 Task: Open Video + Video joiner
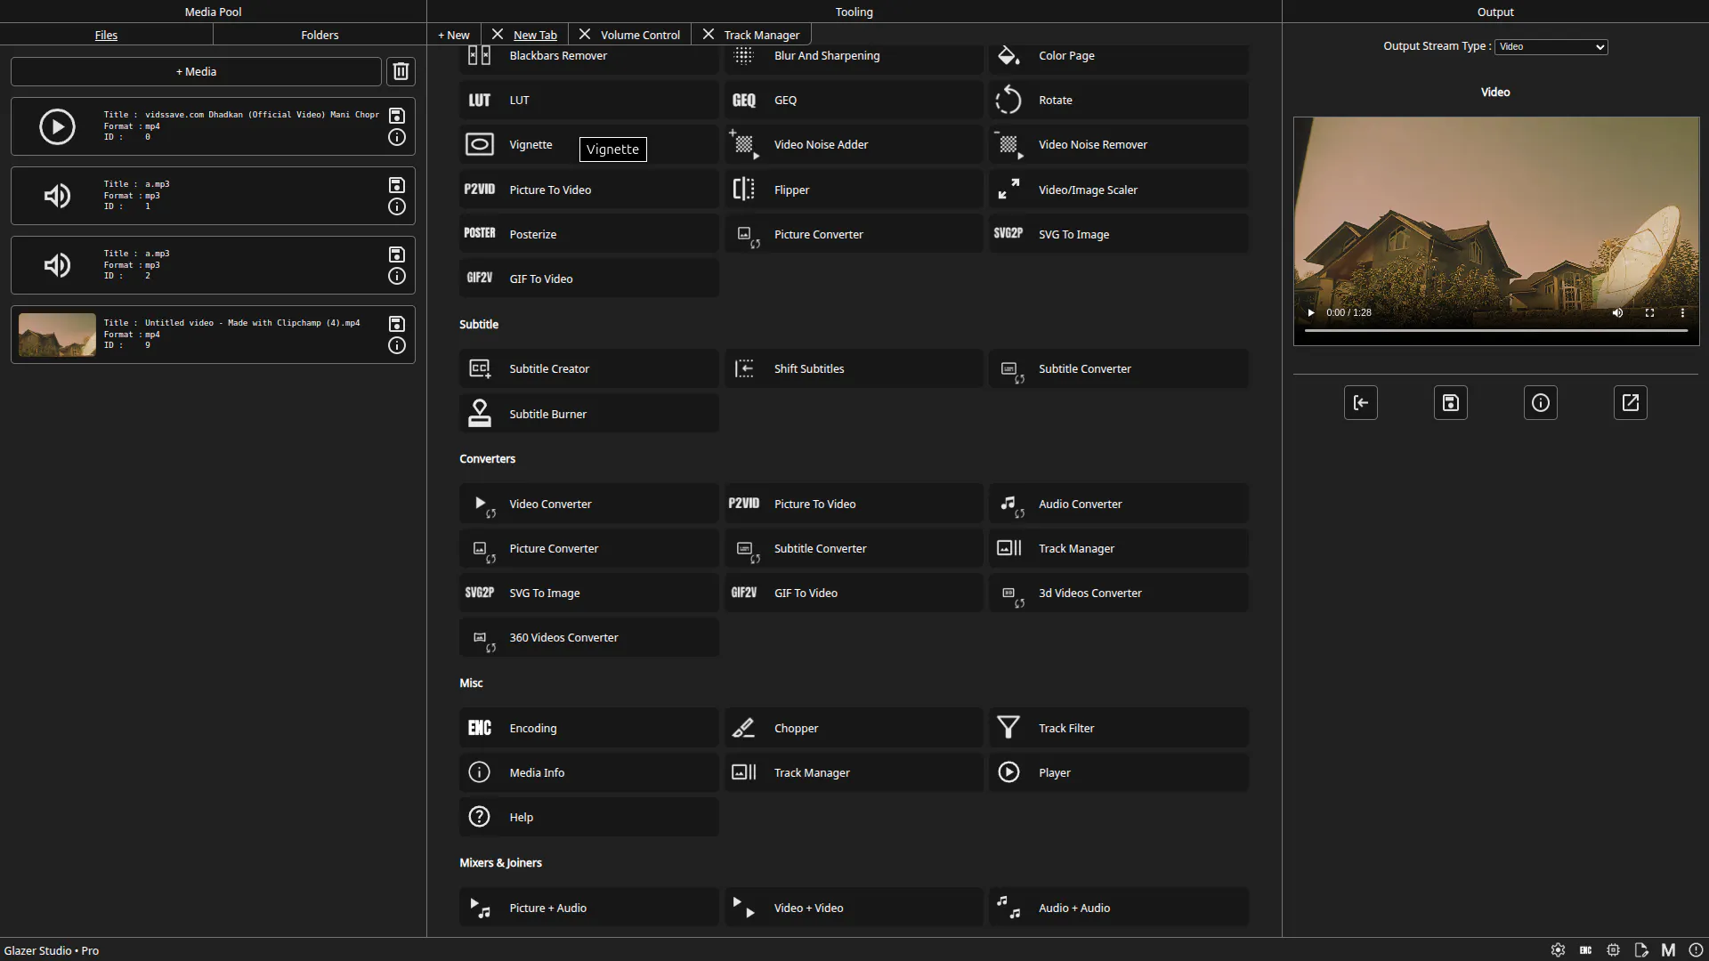click(853, 908)
